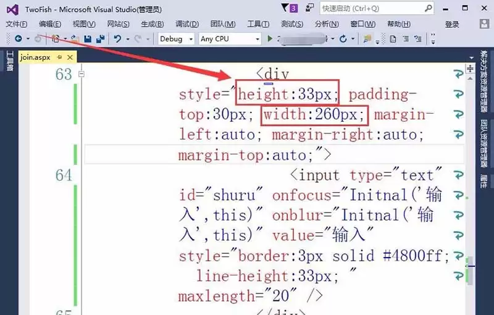
Task: Click the Open File toolbar icon
Action: [x=75, y=39]
